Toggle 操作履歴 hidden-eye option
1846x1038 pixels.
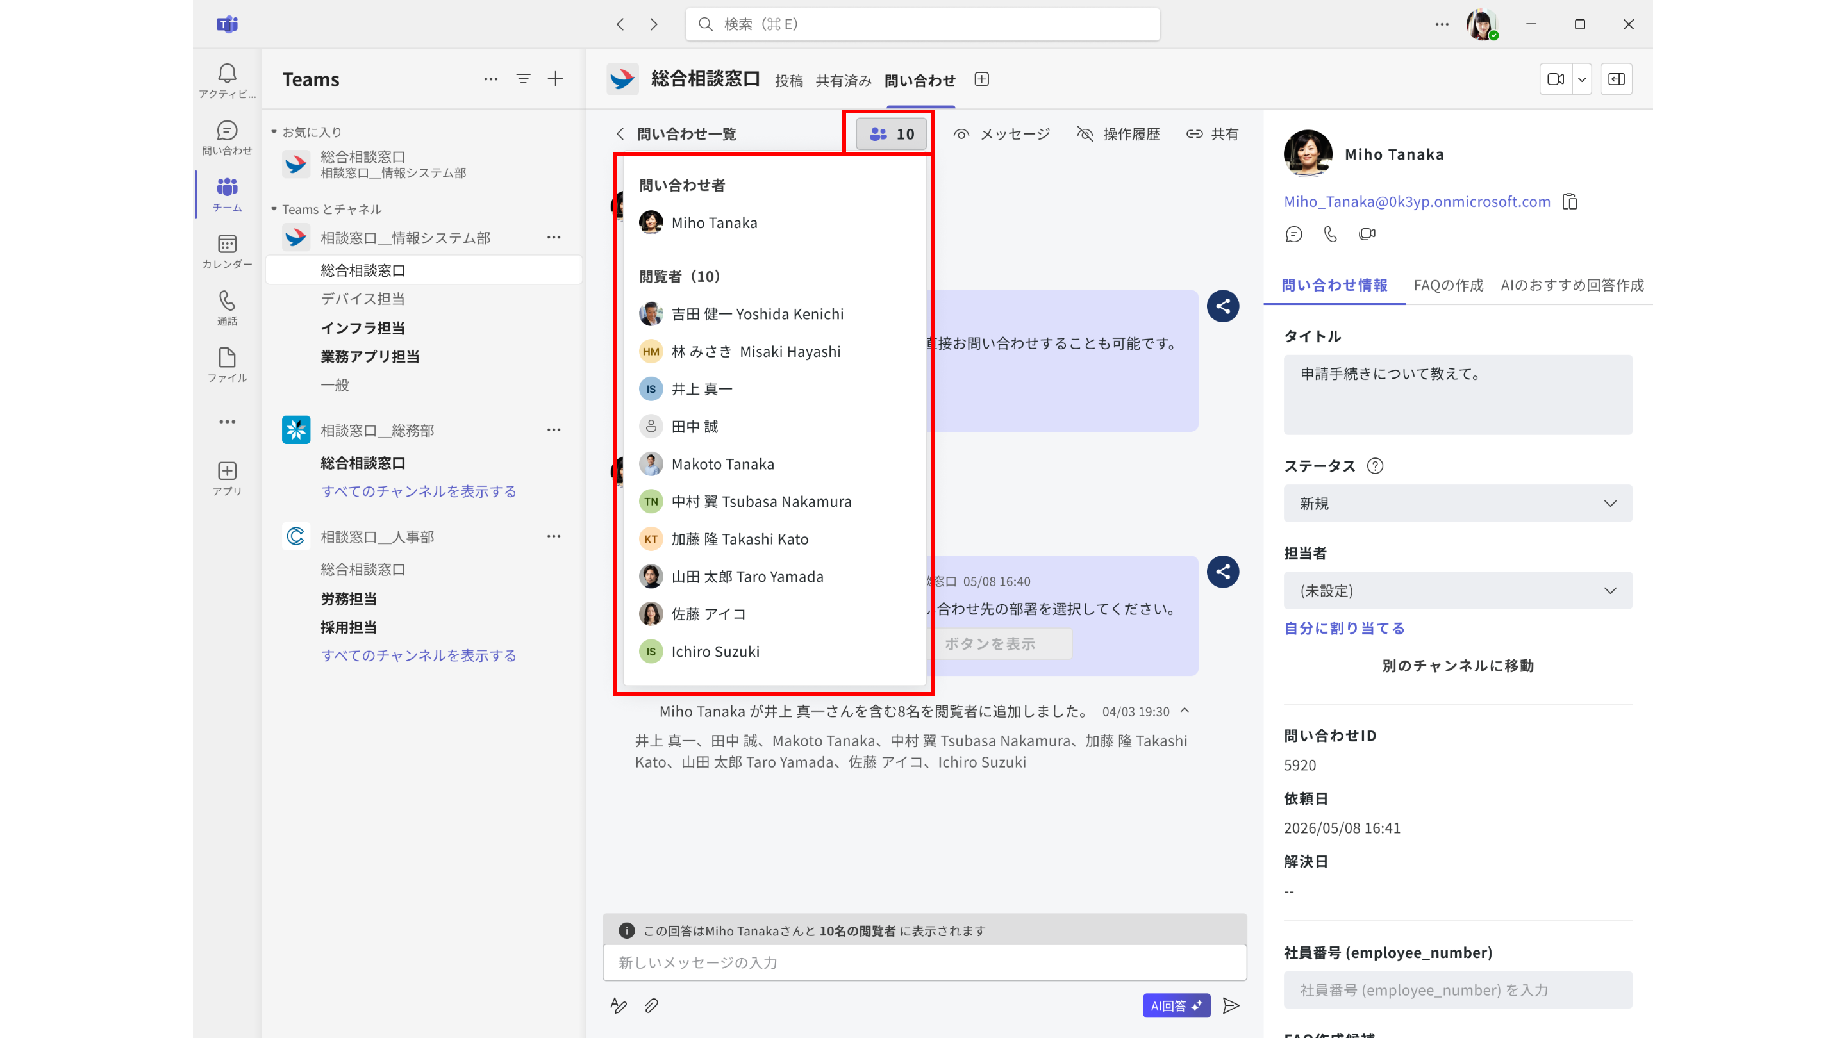pos(1118,134)
